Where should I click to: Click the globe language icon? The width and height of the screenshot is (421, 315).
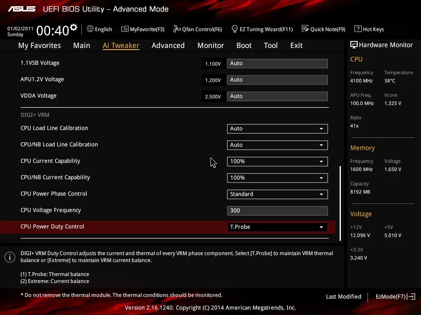click(x=90, y=29)
